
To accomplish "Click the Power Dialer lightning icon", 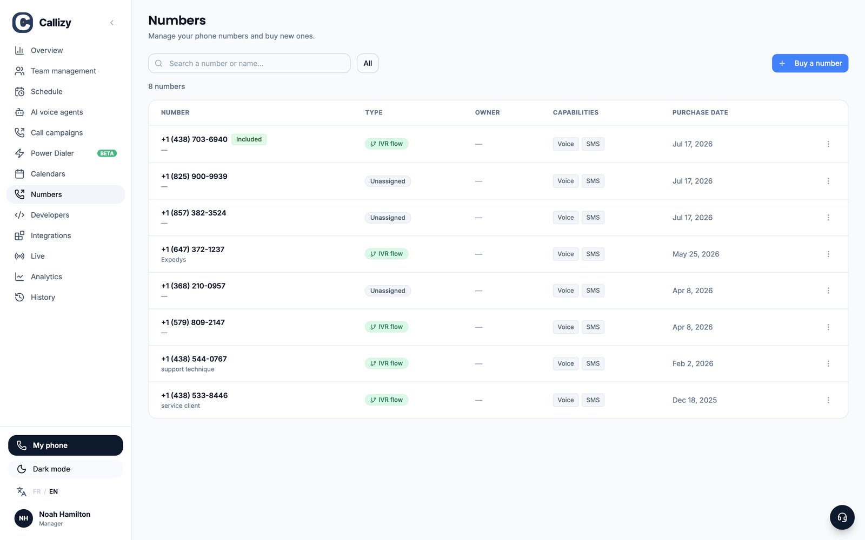I will pyautogui.click(x=19, y=153).
